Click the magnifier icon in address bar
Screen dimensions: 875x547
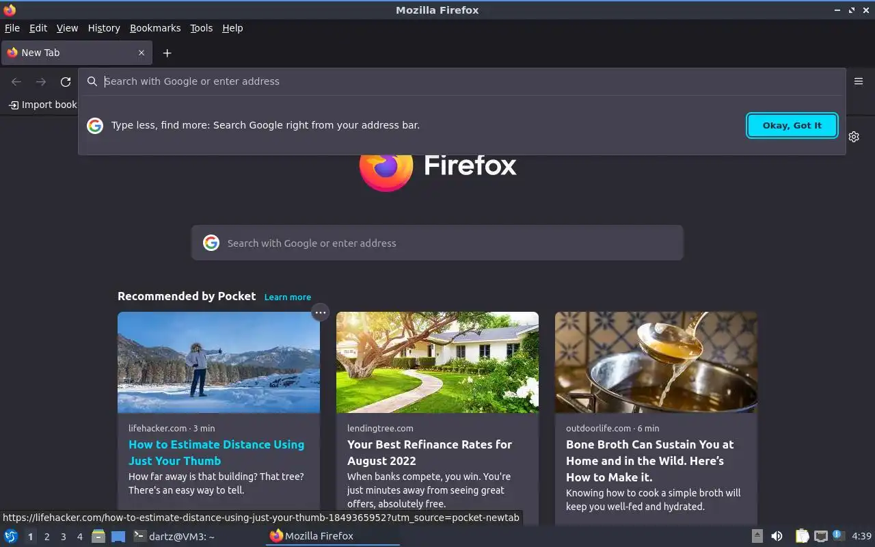pyautogui.click(x=92, y=81)
